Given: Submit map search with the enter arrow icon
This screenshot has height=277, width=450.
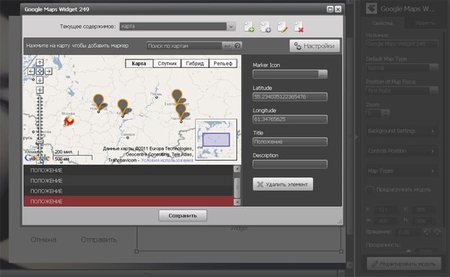Looking at the screenshot, I should [228, 46].
